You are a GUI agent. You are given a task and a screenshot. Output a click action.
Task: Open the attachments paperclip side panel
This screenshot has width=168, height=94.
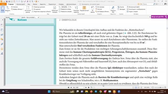(2, 44)
